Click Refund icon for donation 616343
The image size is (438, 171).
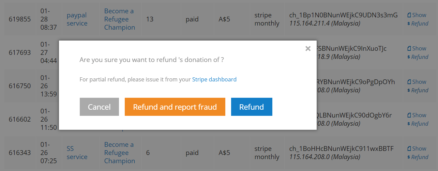click(x=418, y=157)
